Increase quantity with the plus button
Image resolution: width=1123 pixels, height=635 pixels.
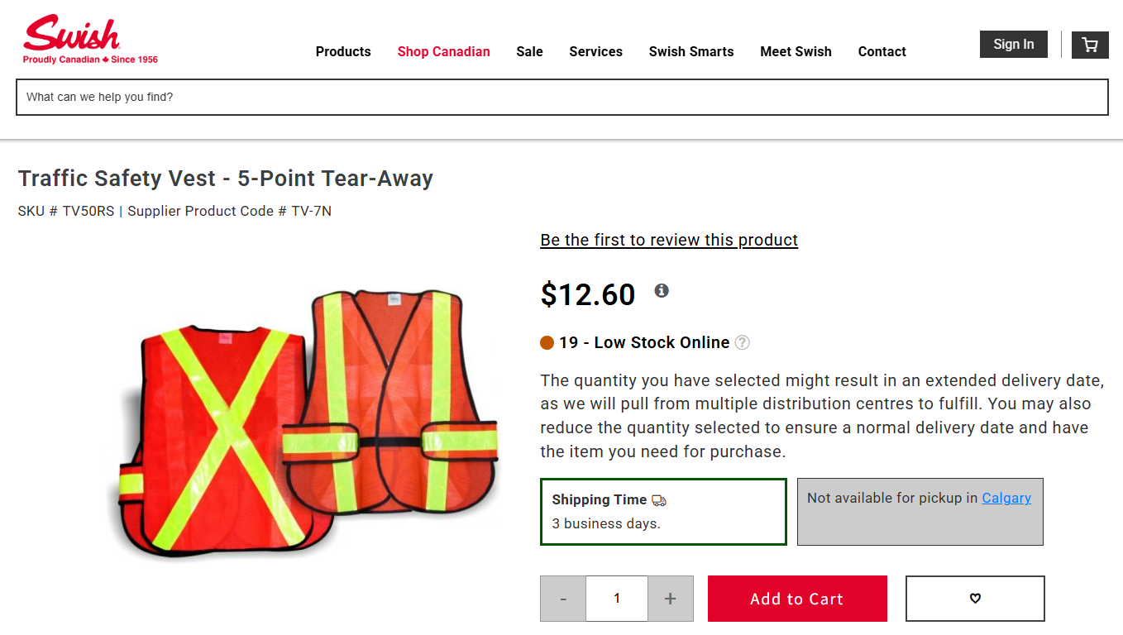point(670,598)
